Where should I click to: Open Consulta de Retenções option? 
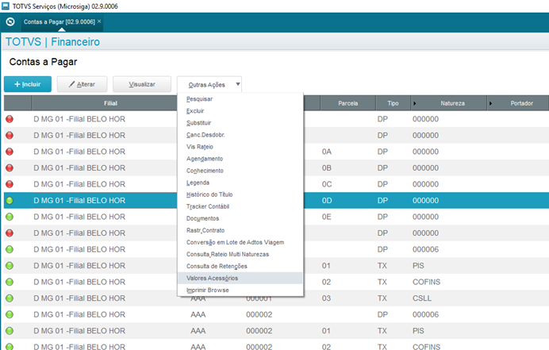pos(217,266)
